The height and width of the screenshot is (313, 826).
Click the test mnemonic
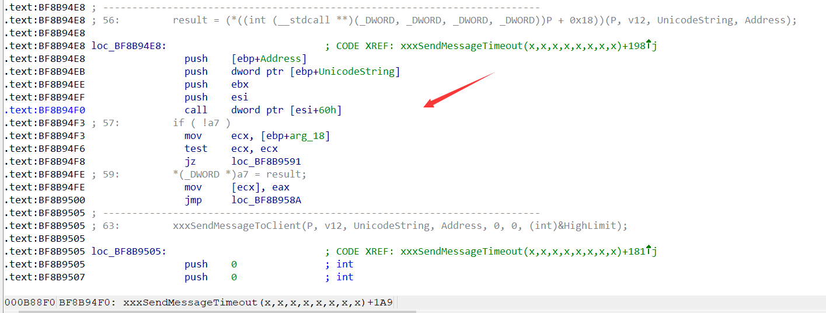pos(196,148)
